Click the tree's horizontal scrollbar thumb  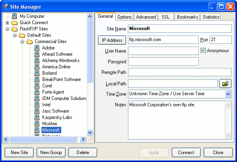[43, 139]
